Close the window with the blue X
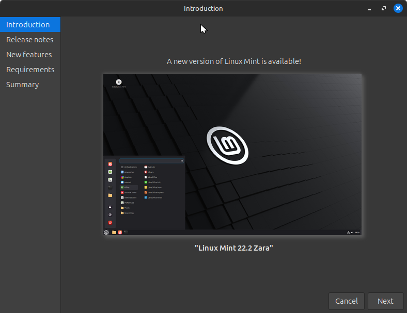This screenshot has height=313, width=407. click(398, 9)
